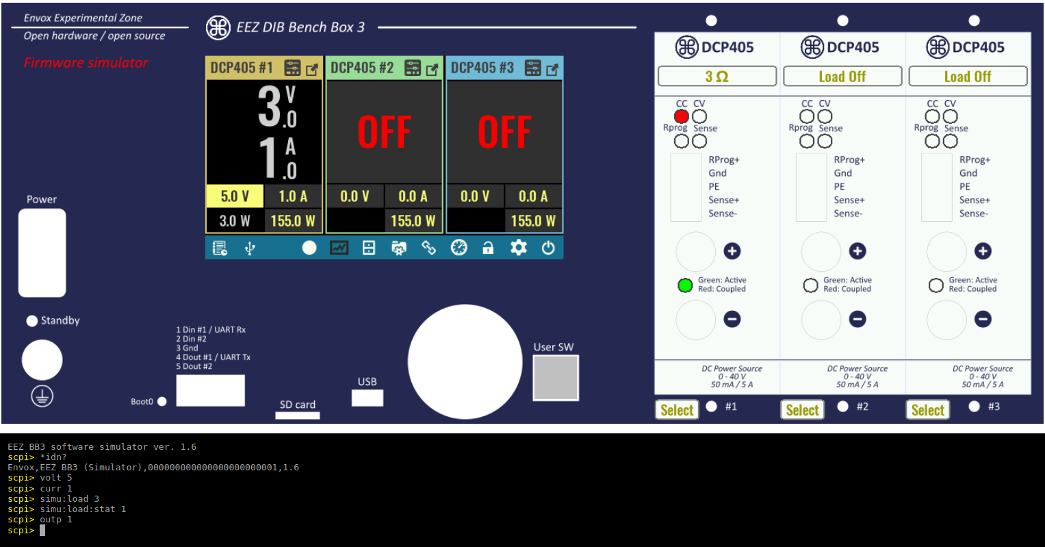Toggle the OFF output of DCP405 #2
The height and width of the screenshot is (547, 1045).
[x=384, y=132]
